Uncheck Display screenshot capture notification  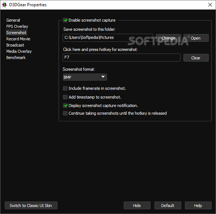pyautogui.click(x=65, y=106)
